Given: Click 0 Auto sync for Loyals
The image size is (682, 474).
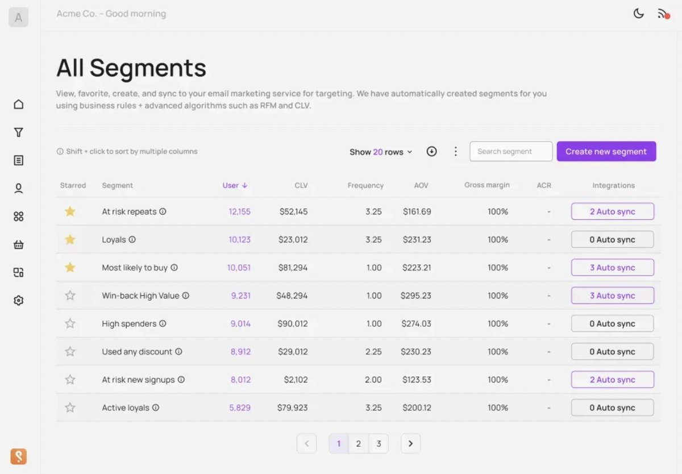Looking at the screenshot, I should coord(613,239).
